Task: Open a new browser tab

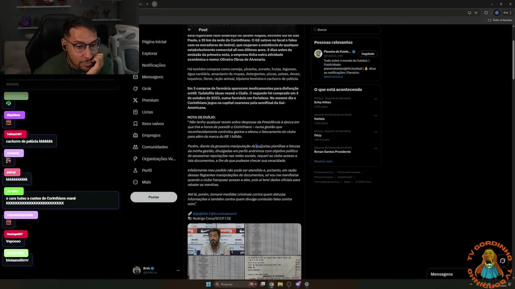Action: tap(154, 4)
